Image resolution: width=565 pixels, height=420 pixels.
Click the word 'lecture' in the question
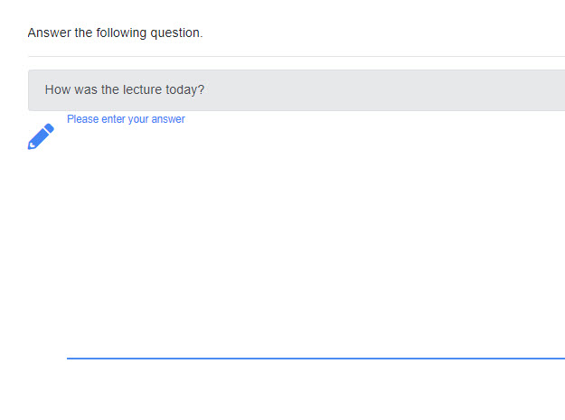142,90
